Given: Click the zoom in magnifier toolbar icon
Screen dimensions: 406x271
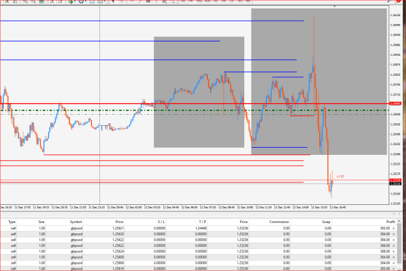Looking at the screenshot, I should [x=25, y=1].
